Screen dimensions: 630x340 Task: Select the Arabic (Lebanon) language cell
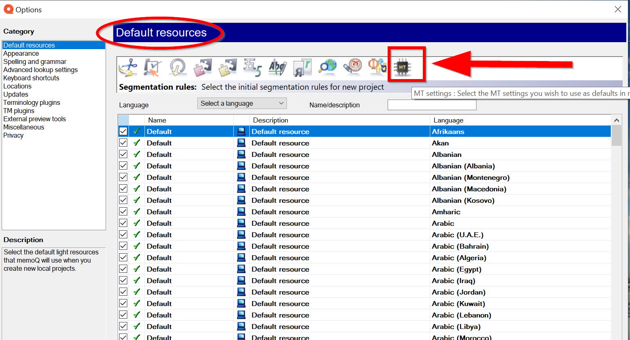[x=520, y=315]
